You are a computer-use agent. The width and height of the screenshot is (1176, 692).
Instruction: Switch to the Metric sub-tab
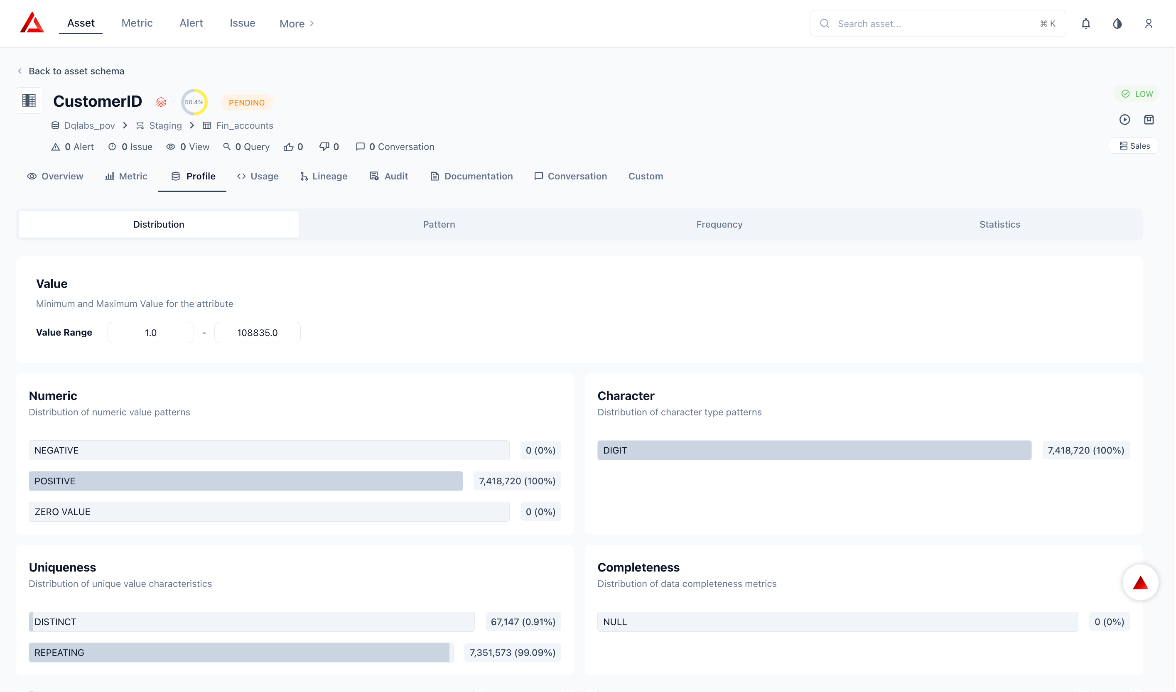pyautogui.click(x=126, y=177)
